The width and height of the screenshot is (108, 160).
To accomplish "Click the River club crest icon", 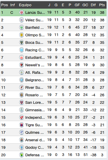I will (22, 87).
